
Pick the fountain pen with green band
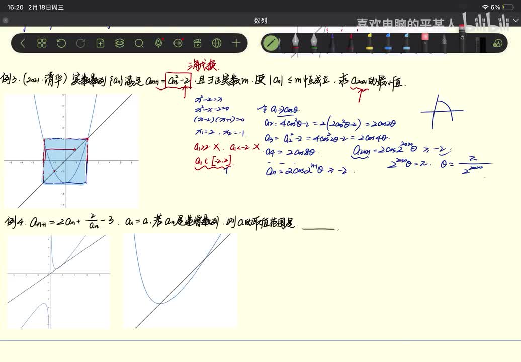pyautogui.click(x=314, y=43)
